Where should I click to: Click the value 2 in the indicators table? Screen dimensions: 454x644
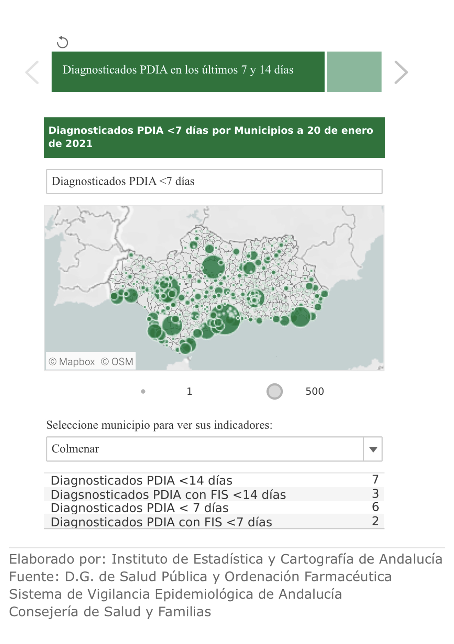(376, 521)
